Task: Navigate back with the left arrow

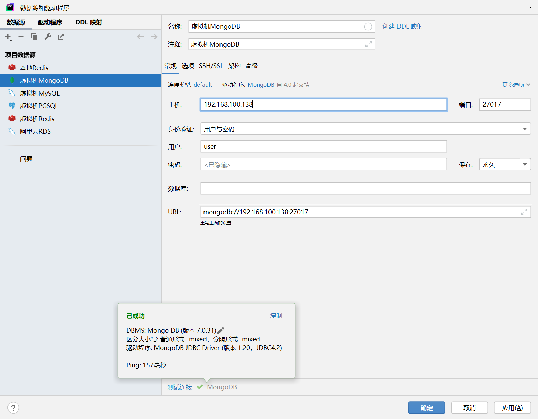Action: click(x=140, y=37)
